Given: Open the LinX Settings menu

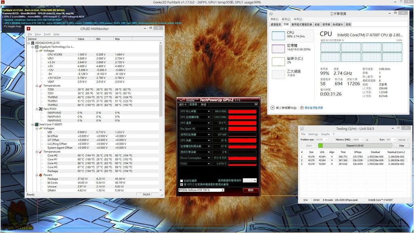Looking at the screenshot, I should click(313, 134).
